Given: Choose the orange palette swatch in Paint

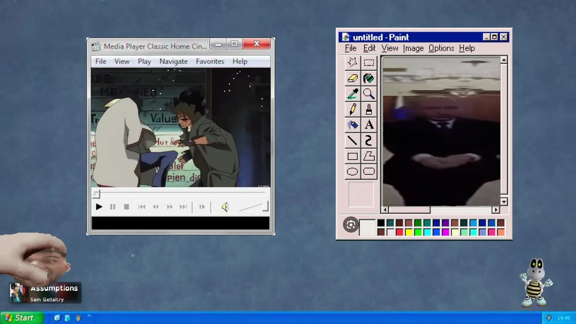Looking at the screenshot, I should tap(501, 232).
